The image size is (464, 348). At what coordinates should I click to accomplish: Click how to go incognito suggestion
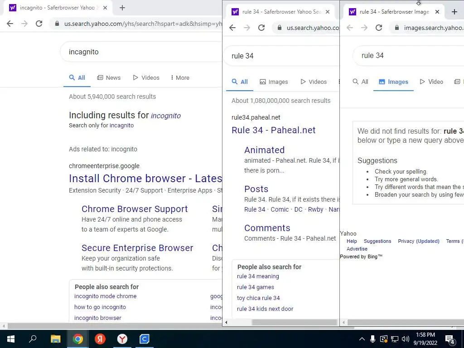pos(100,307)
